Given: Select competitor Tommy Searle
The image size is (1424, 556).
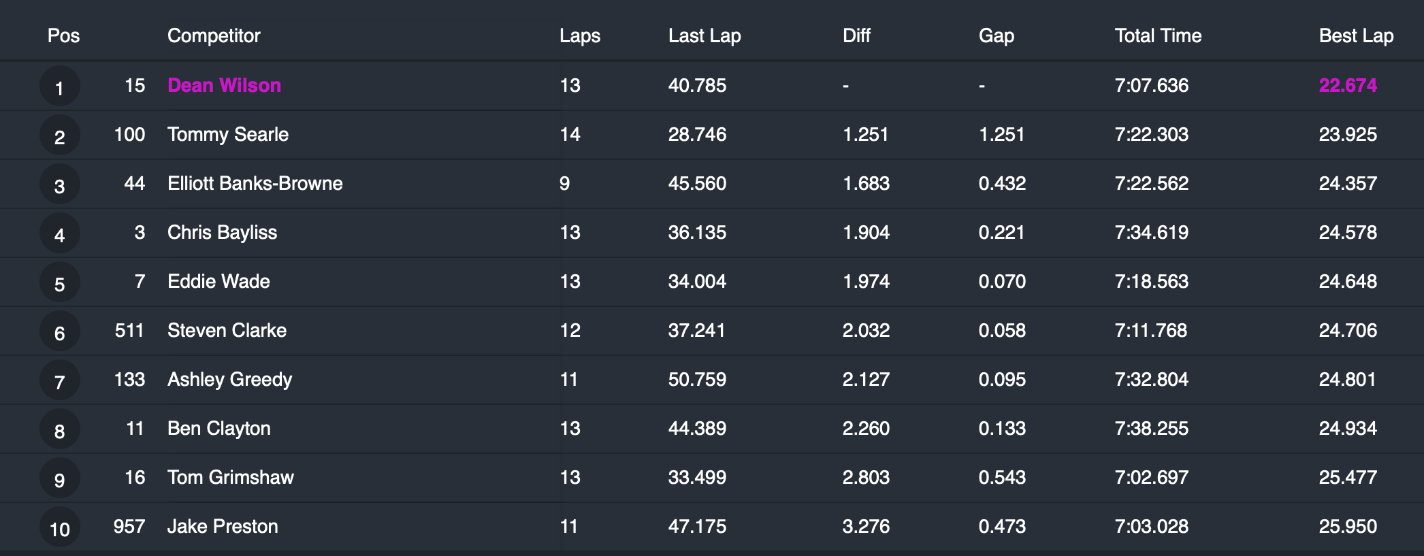Looking at the screenshot, I should coord(228,134).
